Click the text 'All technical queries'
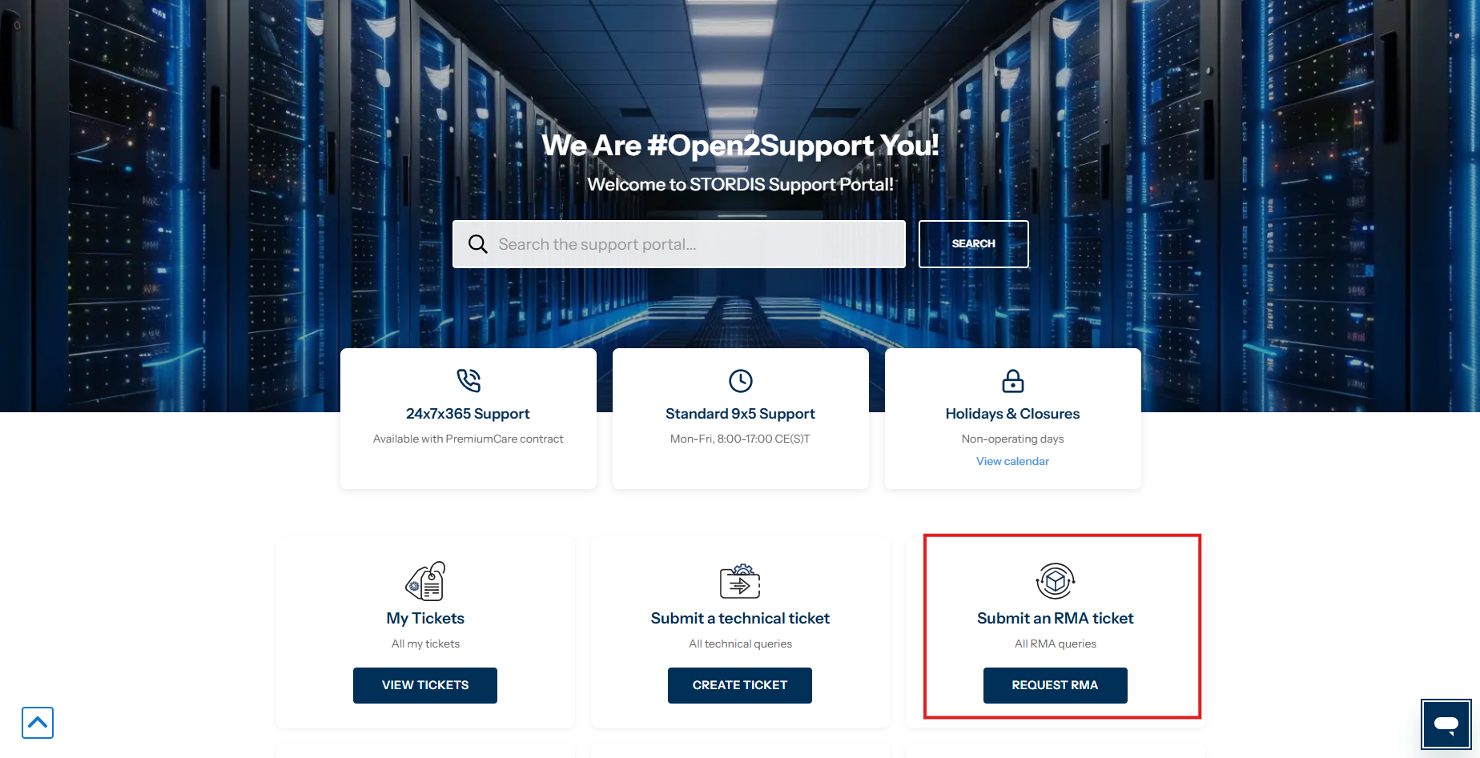1480x758 pixels. pos(740,644)
